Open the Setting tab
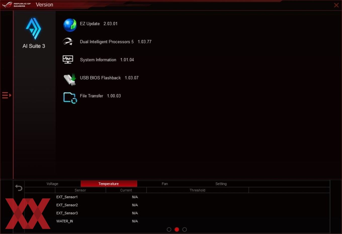Viewport: 342px width, 234px height. tap(221, 184)
